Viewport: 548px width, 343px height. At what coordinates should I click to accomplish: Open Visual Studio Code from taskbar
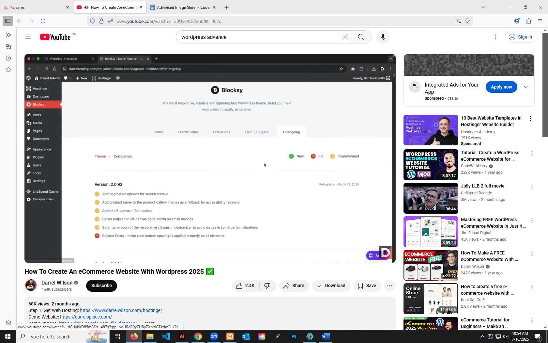point(166,336)
